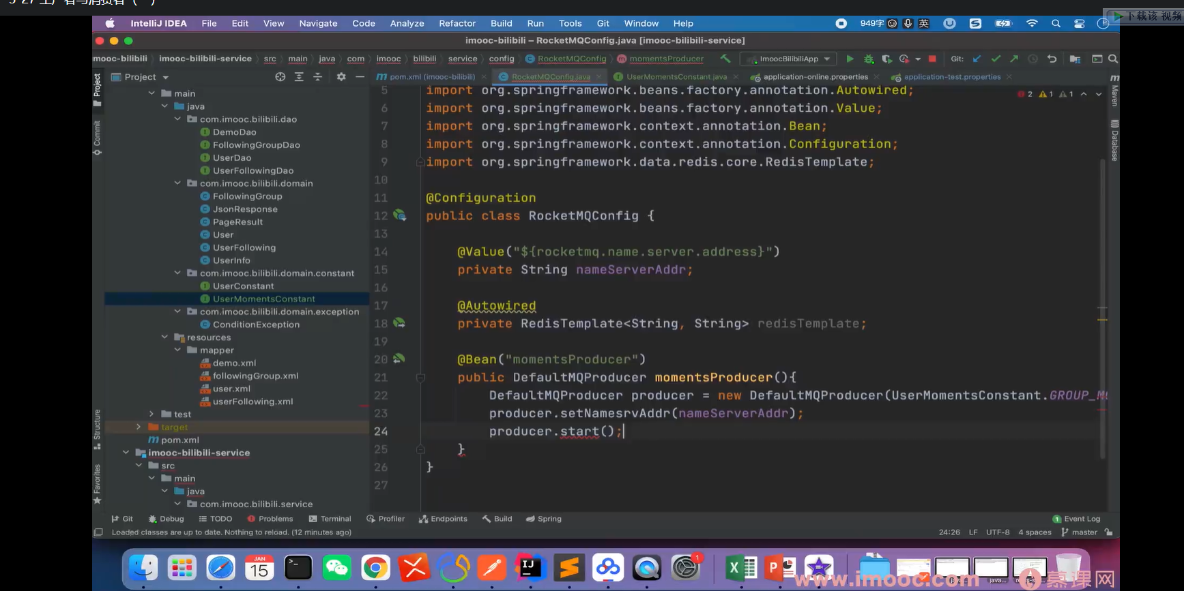Collapse the com.imooc.bilibili.dao package
1184x591 pixels.
(177, 119)
